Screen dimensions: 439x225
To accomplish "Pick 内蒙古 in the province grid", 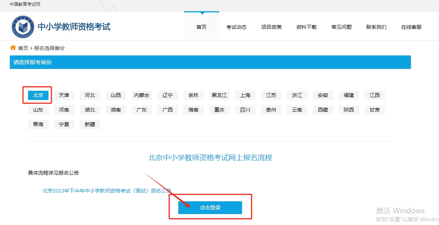I will [x=141, y=95].
